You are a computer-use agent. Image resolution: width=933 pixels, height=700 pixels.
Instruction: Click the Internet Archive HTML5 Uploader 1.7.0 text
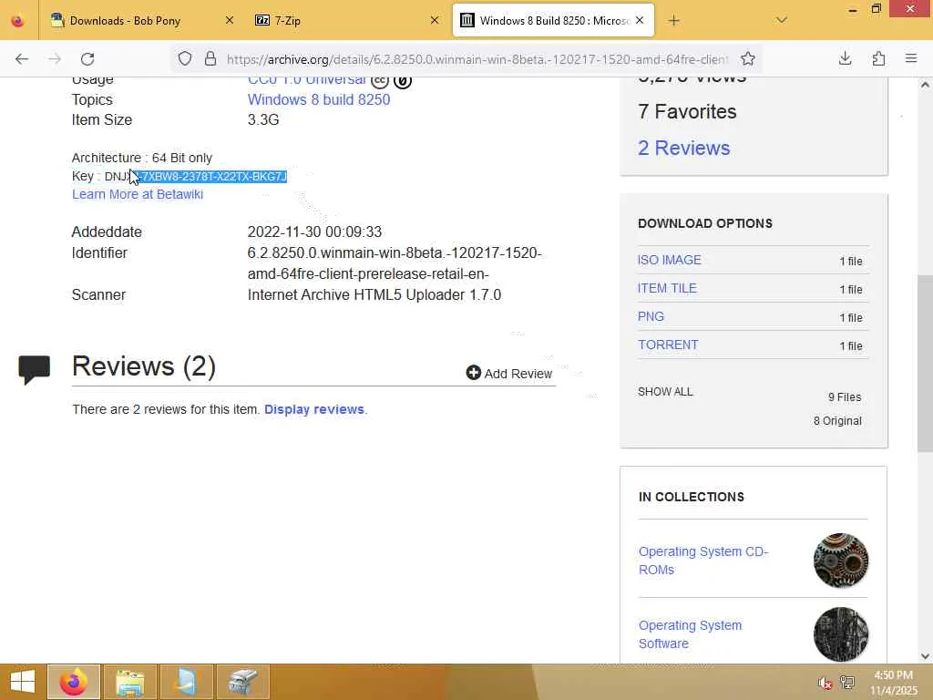pyautogui.click(x=374, y=294)
